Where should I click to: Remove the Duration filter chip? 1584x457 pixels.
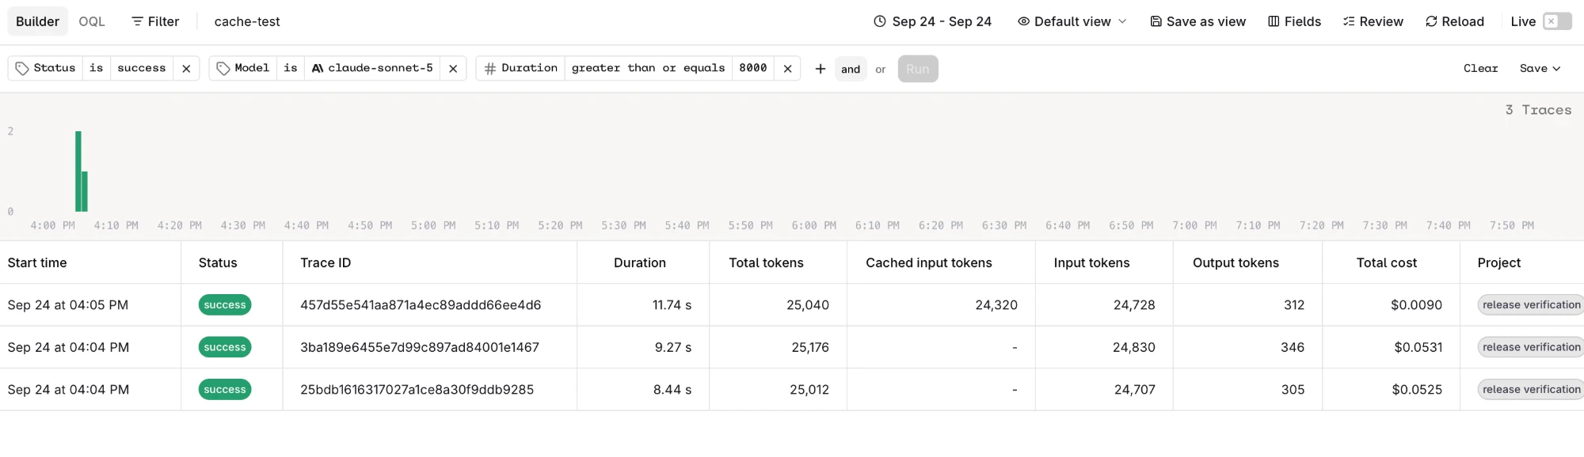[x=787, y=69]
